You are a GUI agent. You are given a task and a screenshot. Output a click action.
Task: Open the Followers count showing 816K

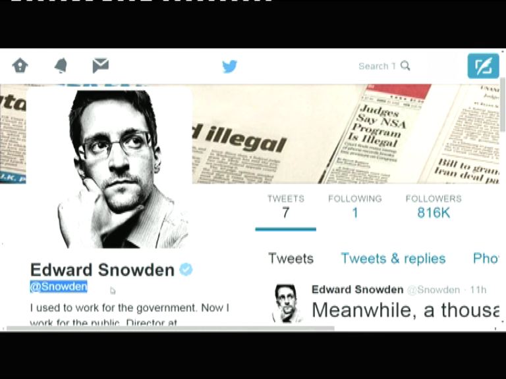tap(434, 207)
